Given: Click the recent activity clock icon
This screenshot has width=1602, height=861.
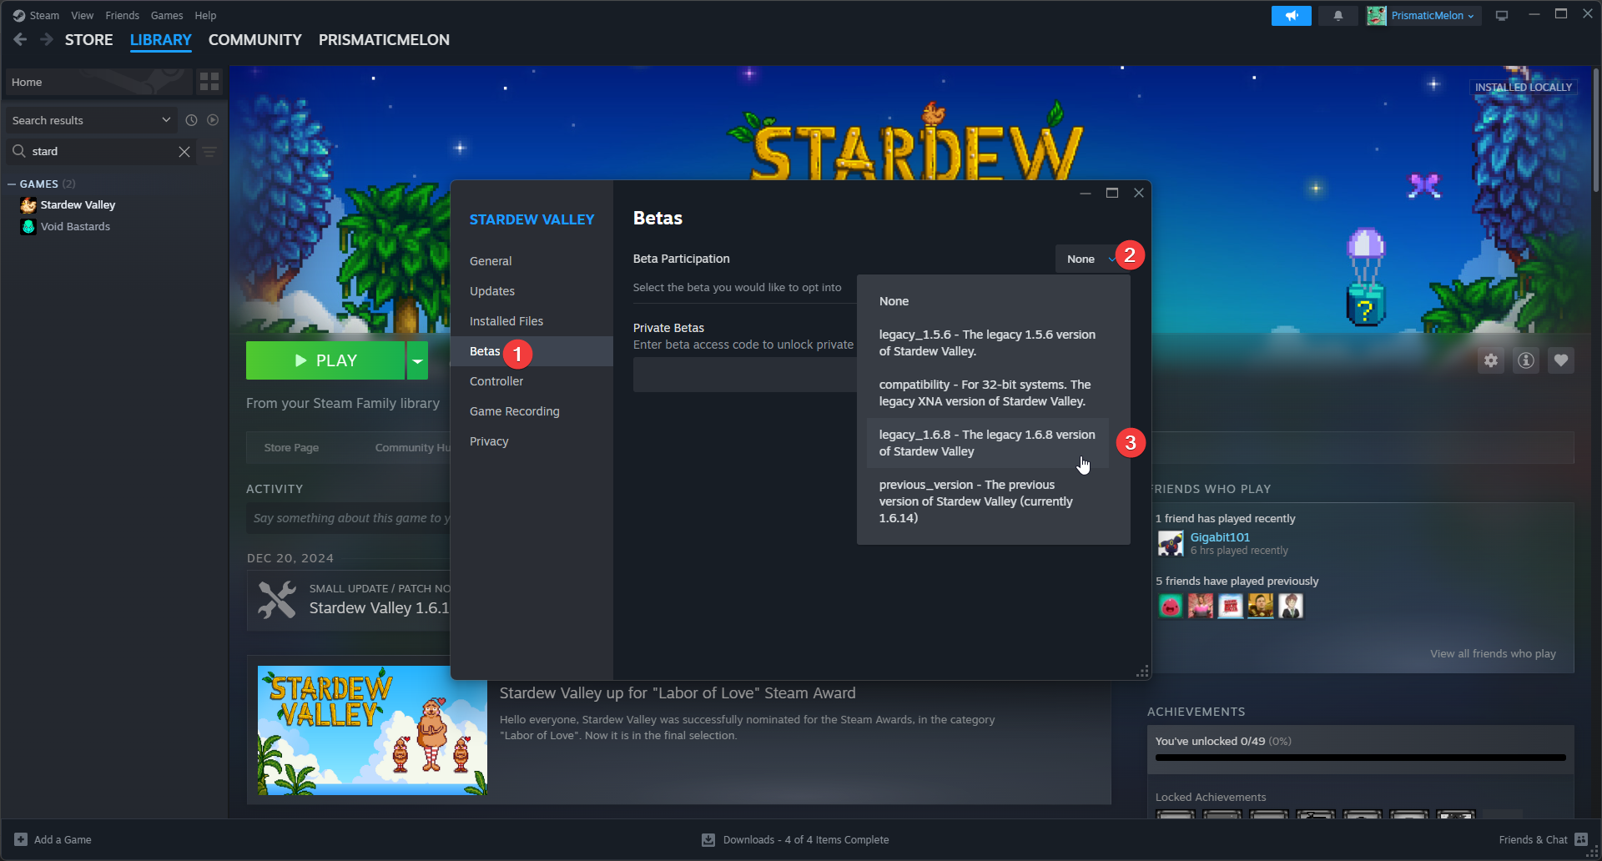Looking at the screenshot, I should [x=191, y=120].
